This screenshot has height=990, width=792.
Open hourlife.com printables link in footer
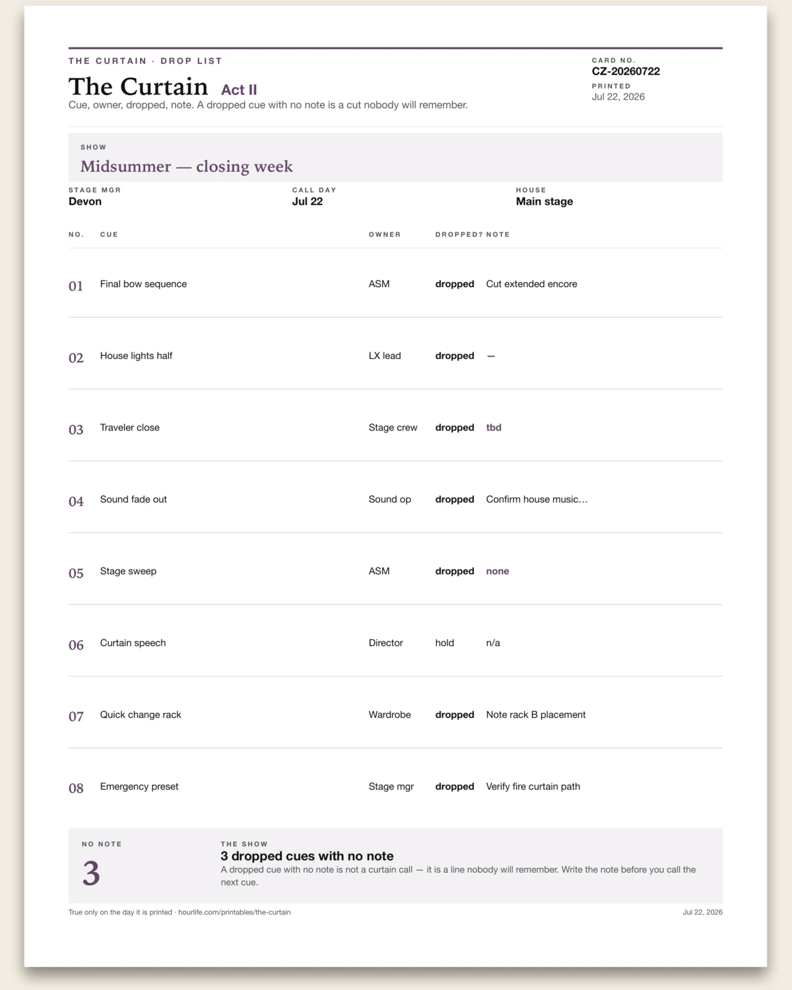(x=234, y=912)
